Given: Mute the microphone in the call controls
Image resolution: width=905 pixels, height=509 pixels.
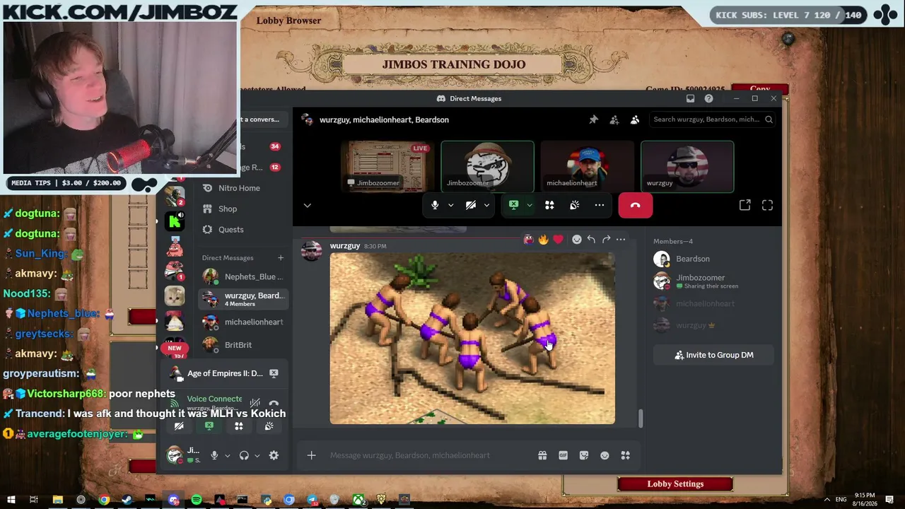Looking at the screenshot, I should (435, 205).
